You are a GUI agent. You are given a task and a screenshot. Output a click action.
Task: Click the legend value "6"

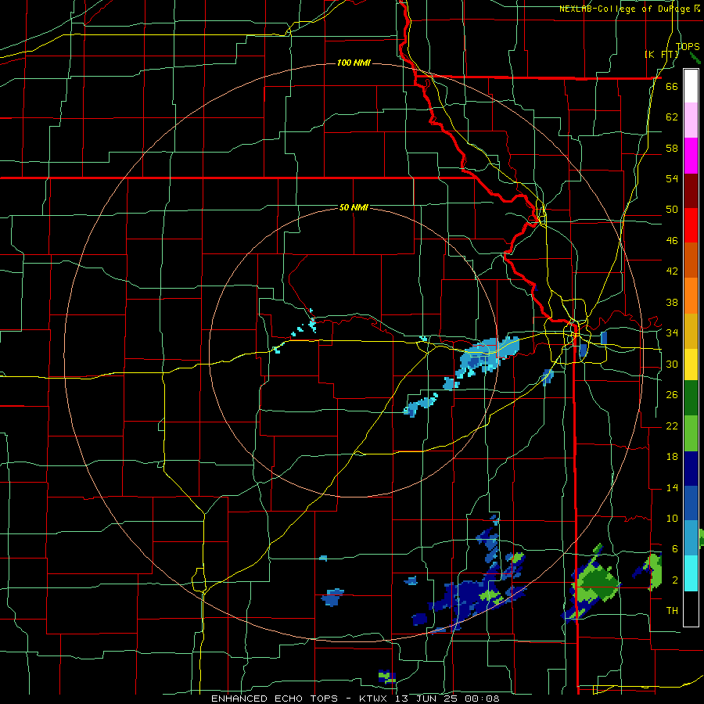674,549
